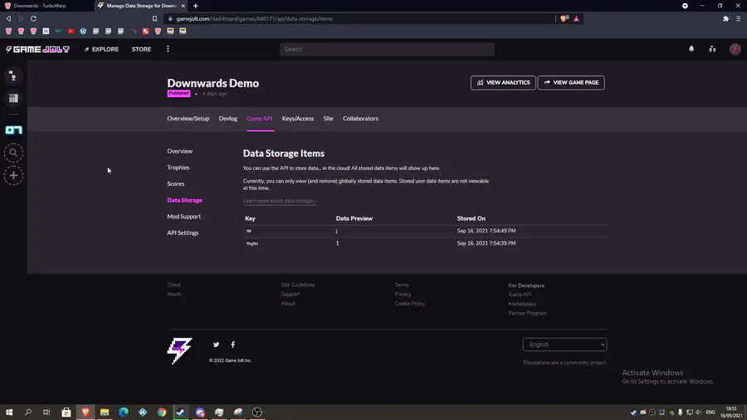Viewport: 747px width, 420px height.
Task: Click the browser address bar URL
Action: 255,18
